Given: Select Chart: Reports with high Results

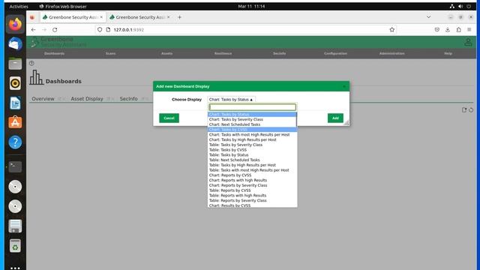Looking at the screenshot, I should tap(252, 180).
